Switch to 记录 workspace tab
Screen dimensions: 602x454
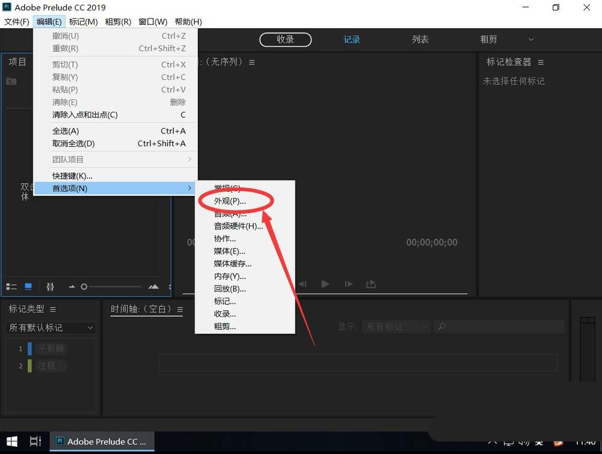coord(352,40)
